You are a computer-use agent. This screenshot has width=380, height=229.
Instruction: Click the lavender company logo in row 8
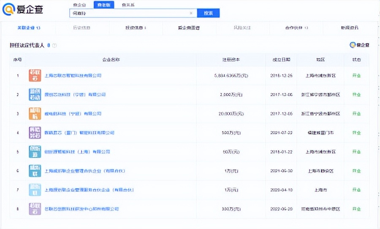(x=35, y=209)
